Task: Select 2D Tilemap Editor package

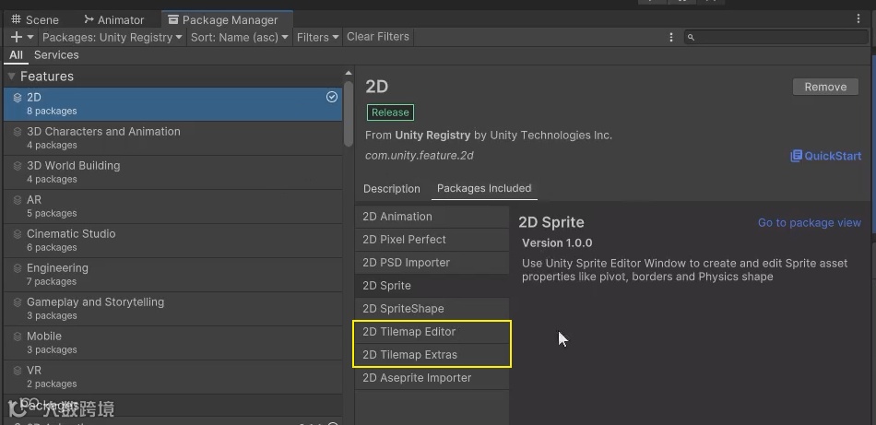Action: click(432, 332)
